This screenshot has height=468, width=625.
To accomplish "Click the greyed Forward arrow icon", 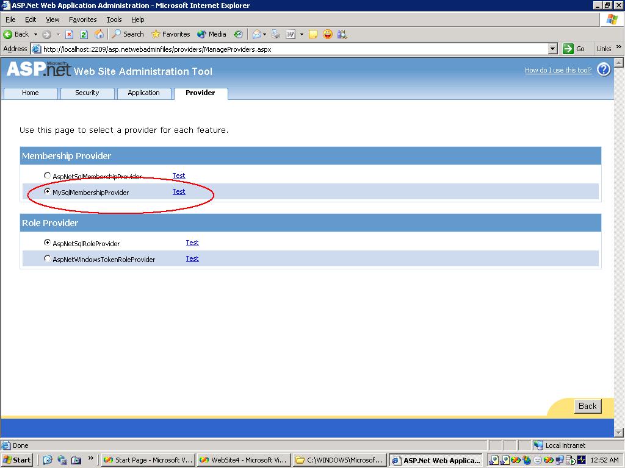I will 46,35.
